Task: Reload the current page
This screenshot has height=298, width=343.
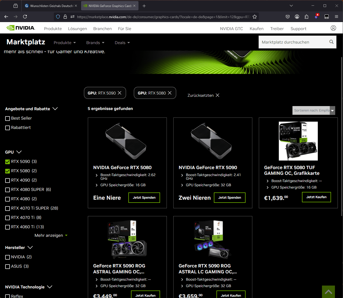Action: pos(25,17)
